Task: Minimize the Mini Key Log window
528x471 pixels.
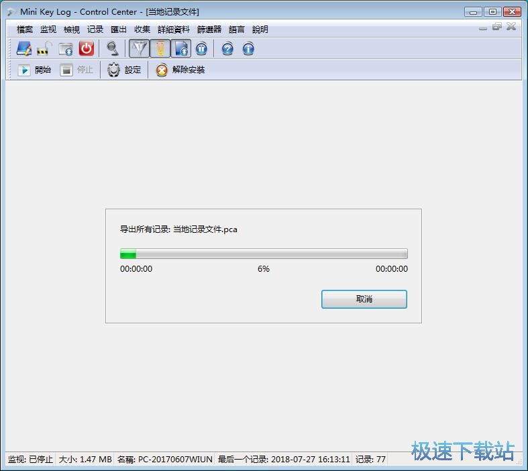Action: (473, 12)
